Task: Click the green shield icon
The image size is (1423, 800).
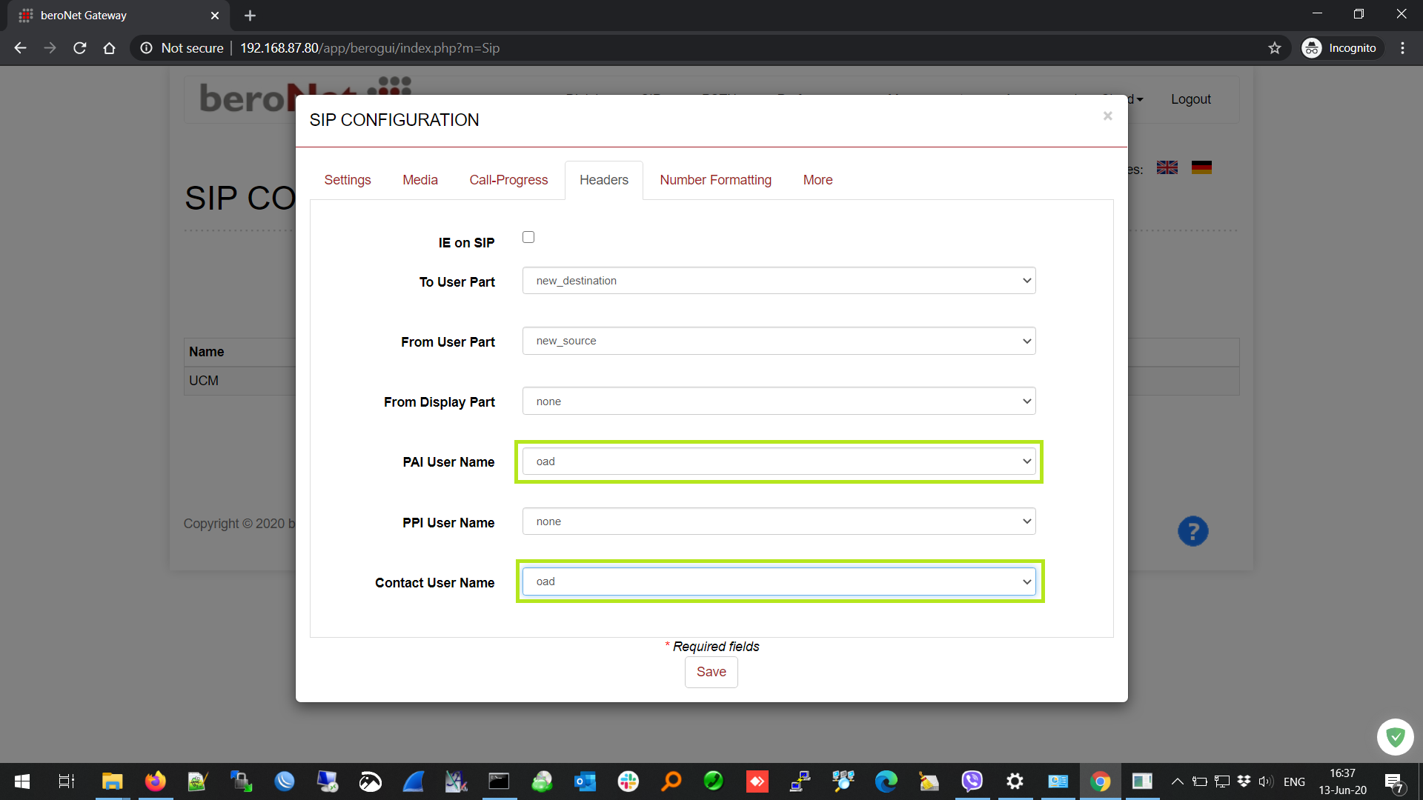Action: (x=1395, y=737)
